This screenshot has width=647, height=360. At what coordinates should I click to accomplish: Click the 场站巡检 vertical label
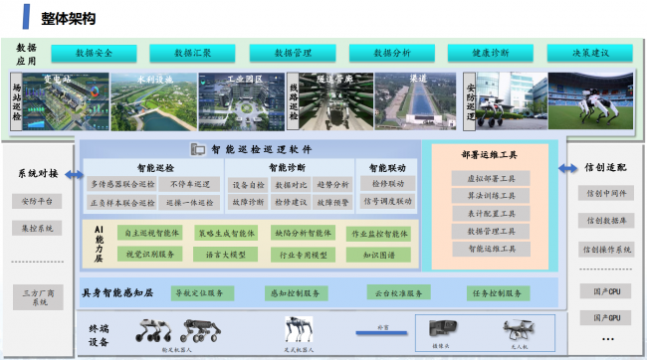click(16, 101)
